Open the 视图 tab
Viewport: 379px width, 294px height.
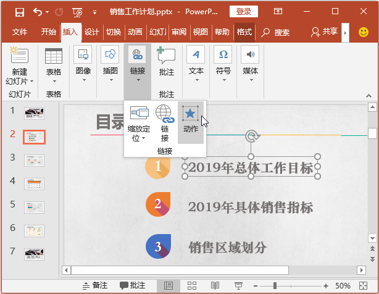tap(201, 31)
